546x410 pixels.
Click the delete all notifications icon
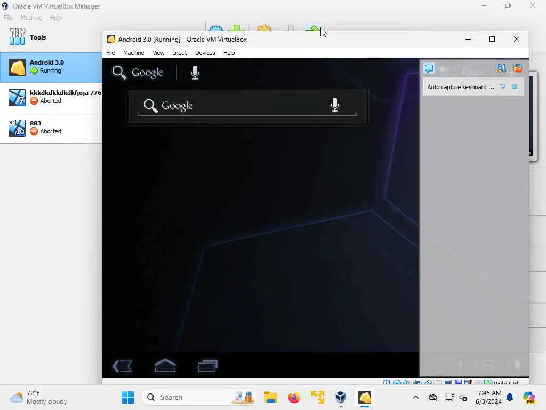point(517,68)
